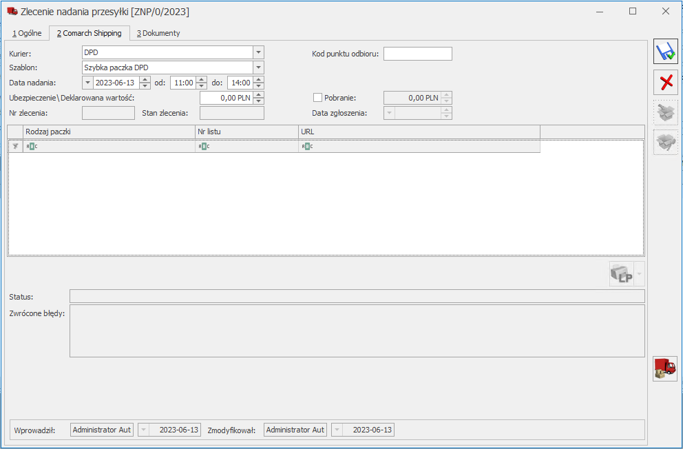
Task: Click the LP printer icon button
Action: [622, 274]
